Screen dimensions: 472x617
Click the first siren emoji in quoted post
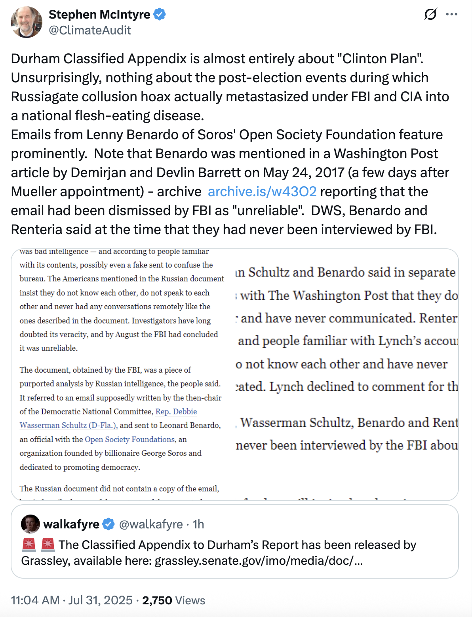click(x=29, y=545)
